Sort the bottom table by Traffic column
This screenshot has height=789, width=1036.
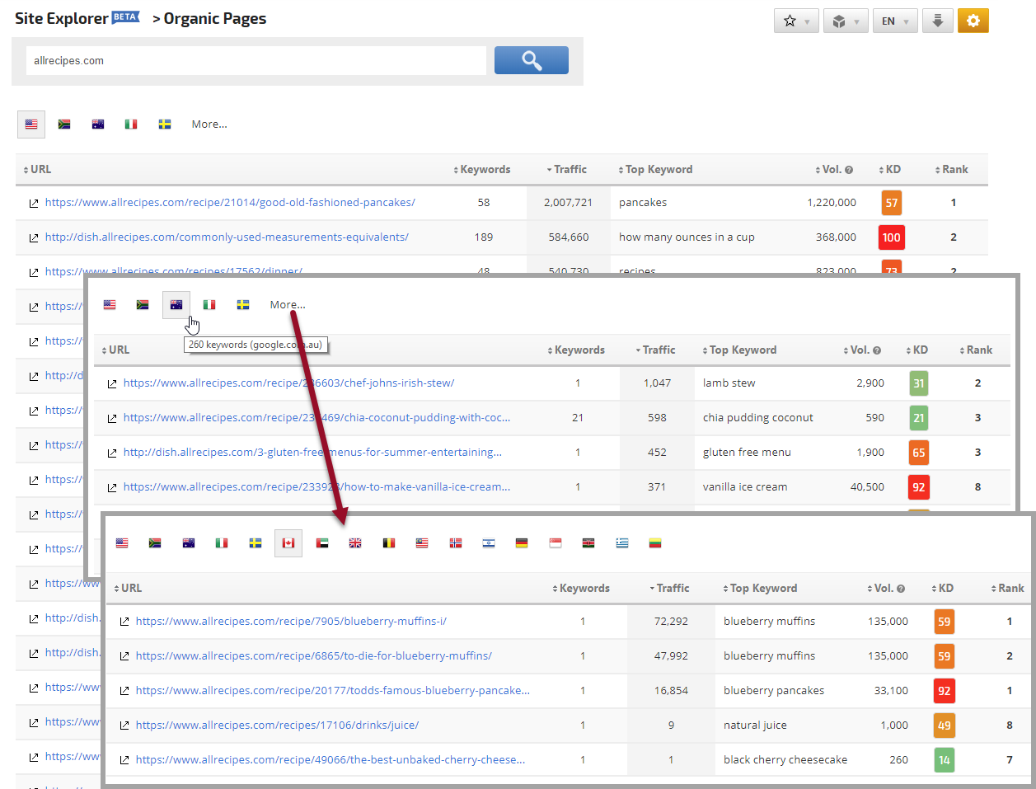[x=673, y=588]
